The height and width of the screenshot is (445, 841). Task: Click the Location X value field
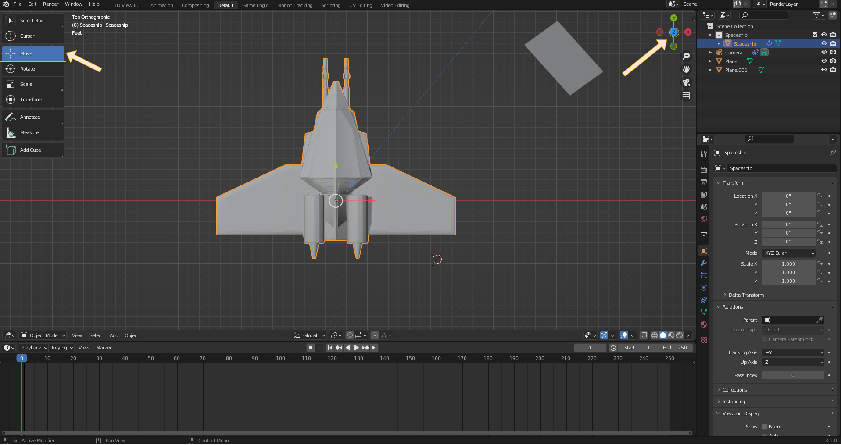[x=788, y=196]
